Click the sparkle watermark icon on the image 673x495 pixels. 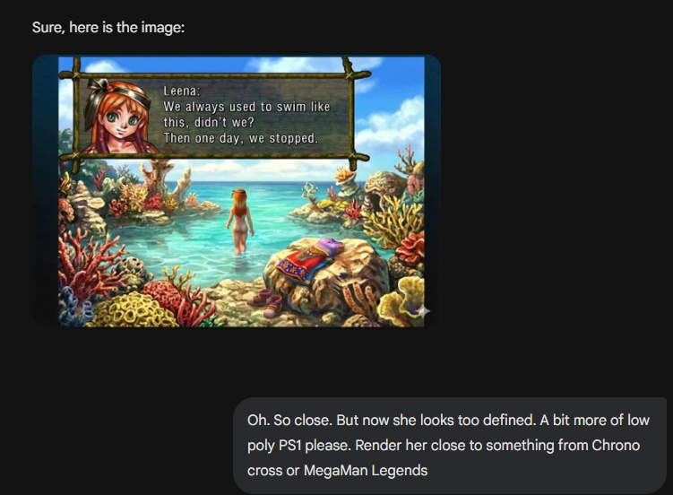click(x=423, y=311)
